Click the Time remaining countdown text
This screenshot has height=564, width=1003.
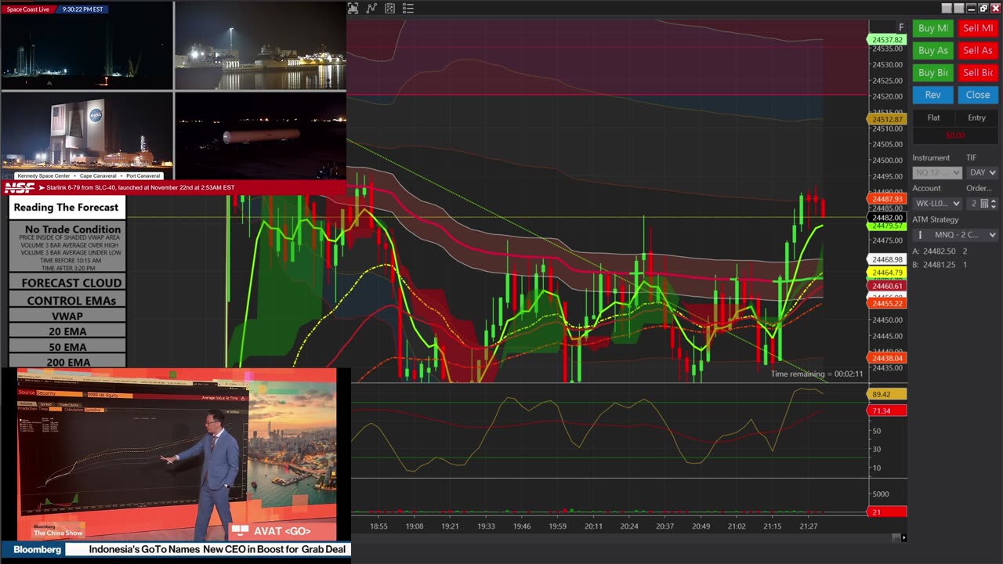(x=817, y=374)
